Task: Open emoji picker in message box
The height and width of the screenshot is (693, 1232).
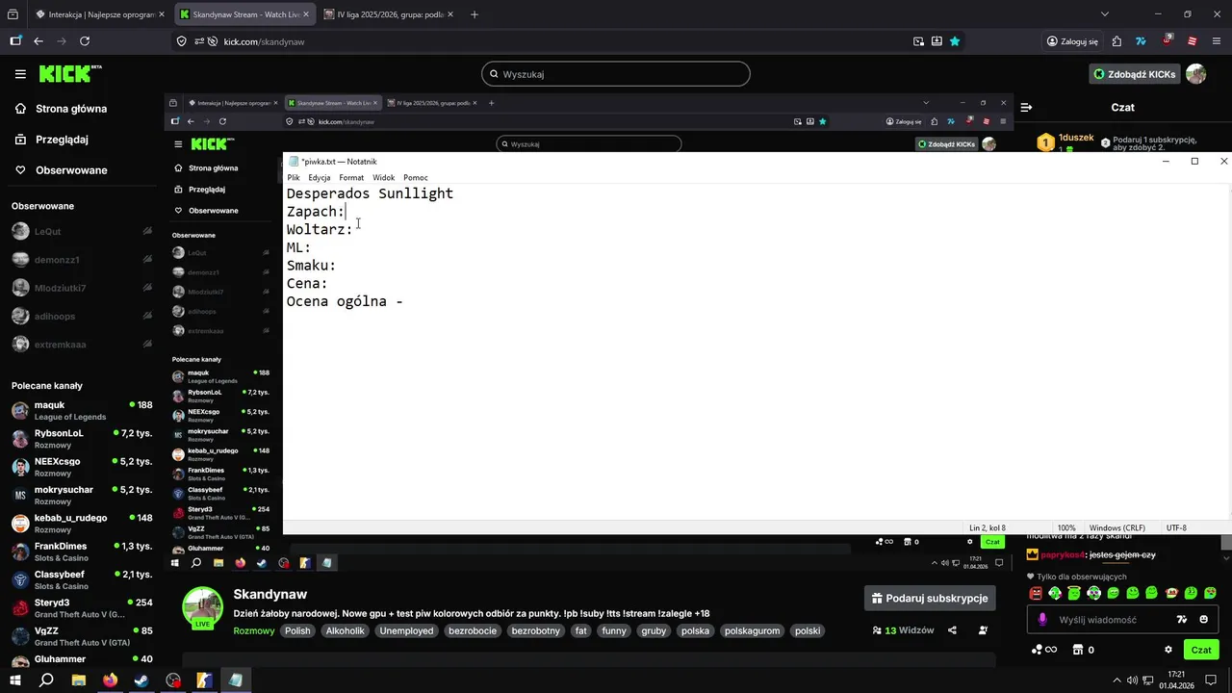Action: (x=1203, y=620)
